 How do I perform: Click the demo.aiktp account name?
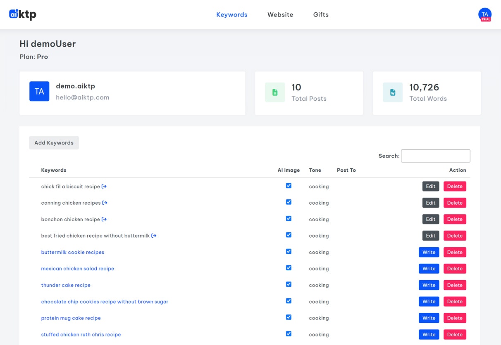click(x=76, y=86)
